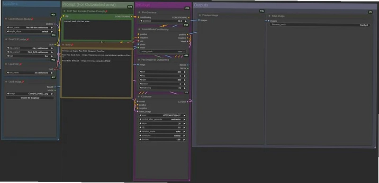The width and height of the screenshot is (379, 183).
Task: Click the pin icon on Load Image node
Action: (x=23, y=82)
